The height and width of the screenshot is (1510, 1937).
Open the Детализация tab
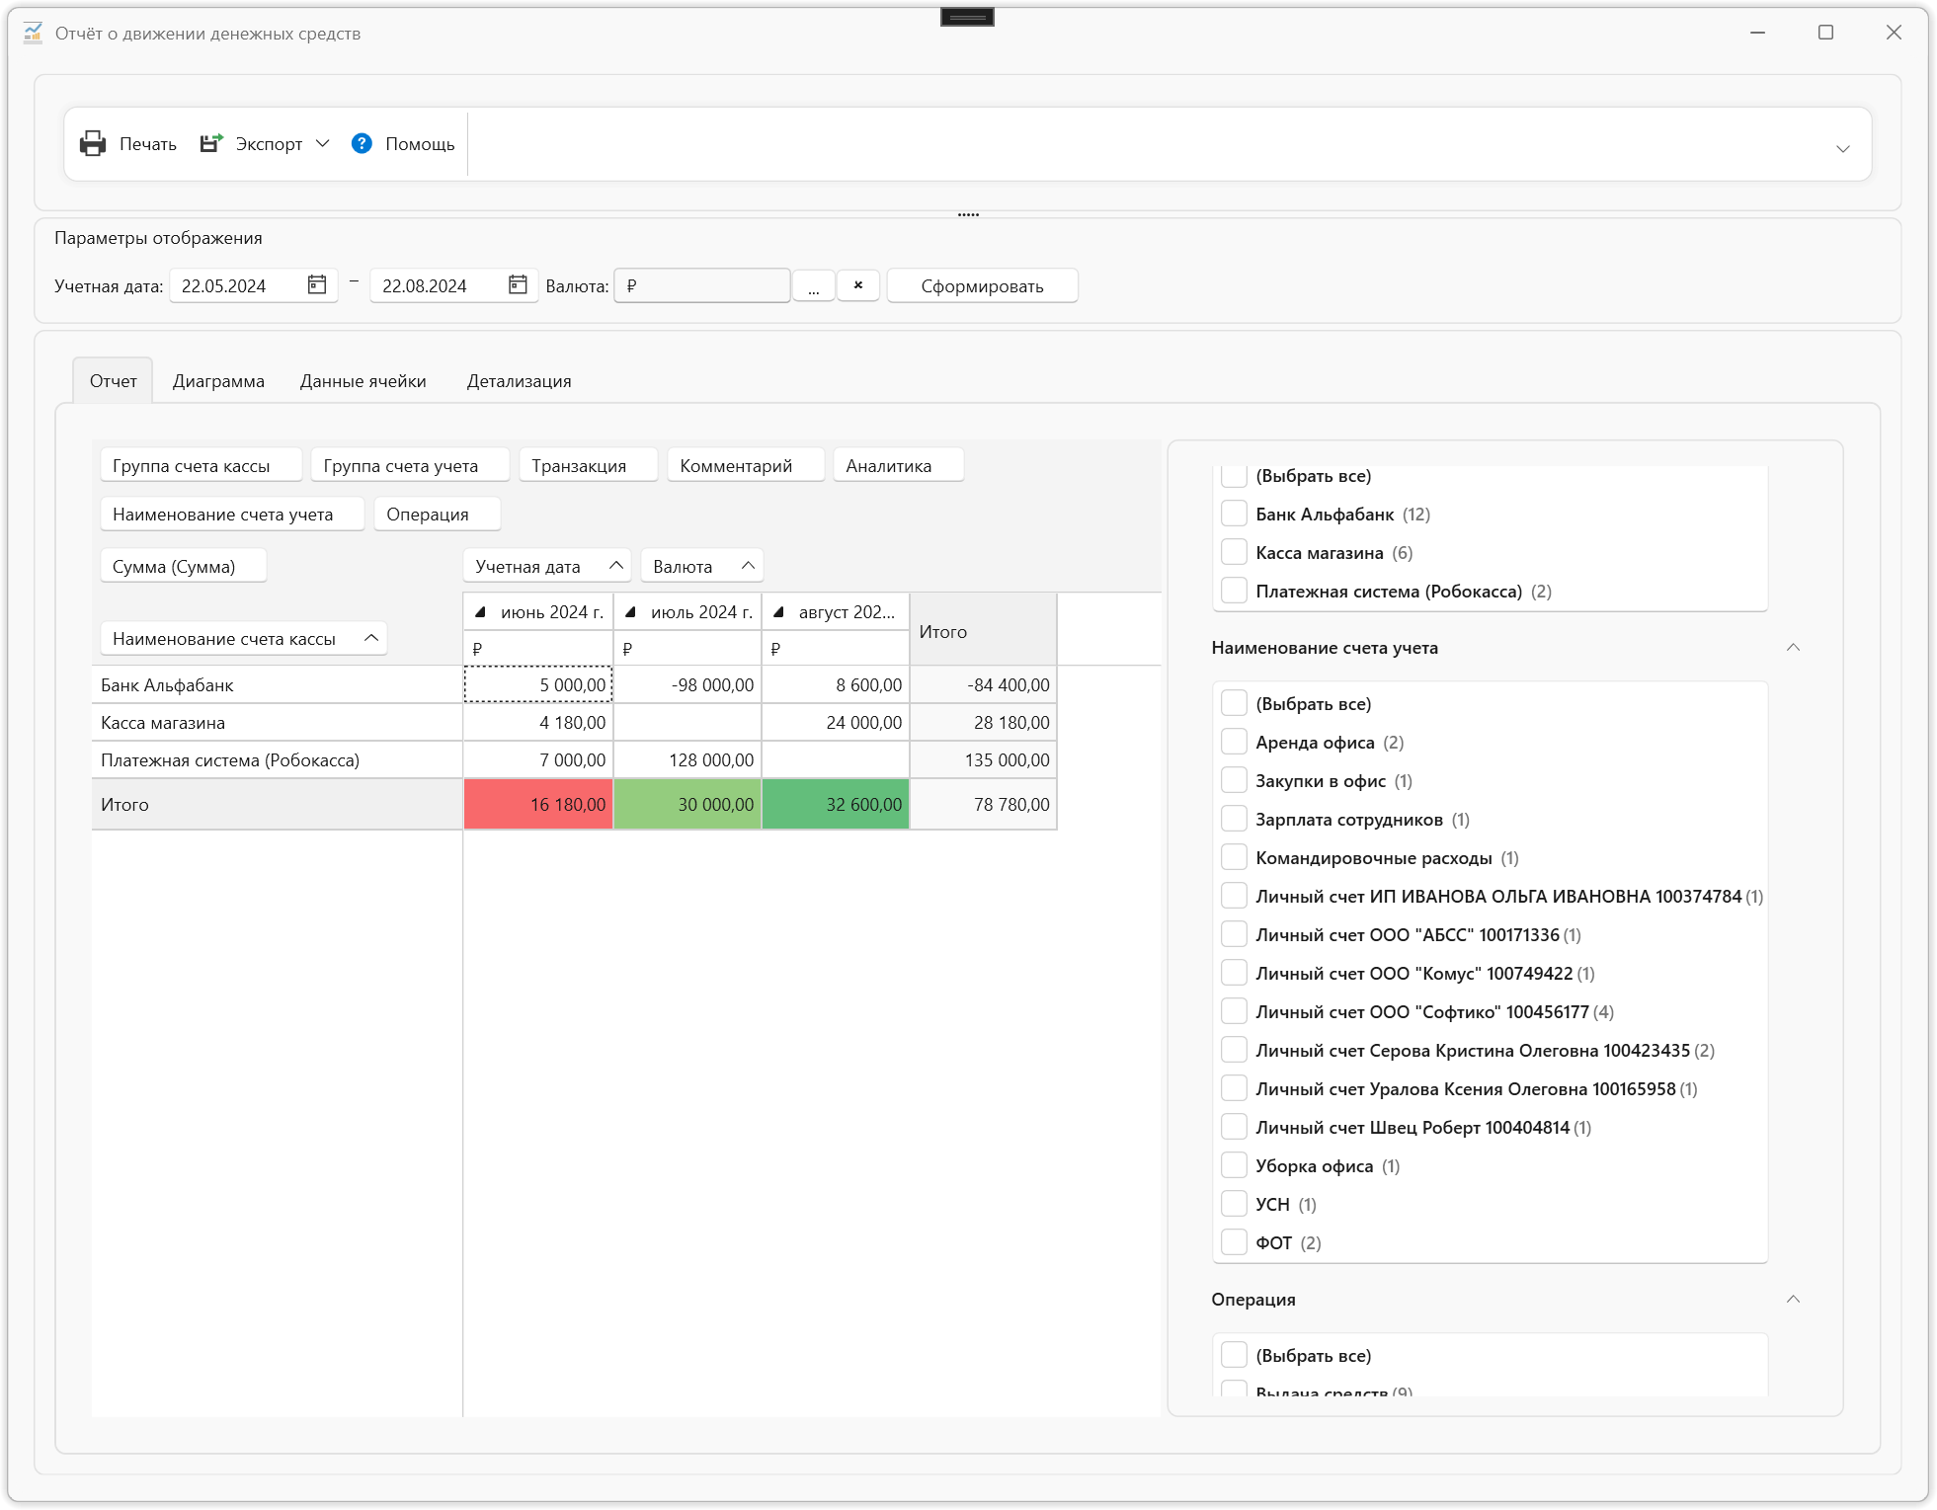(520, 380)
